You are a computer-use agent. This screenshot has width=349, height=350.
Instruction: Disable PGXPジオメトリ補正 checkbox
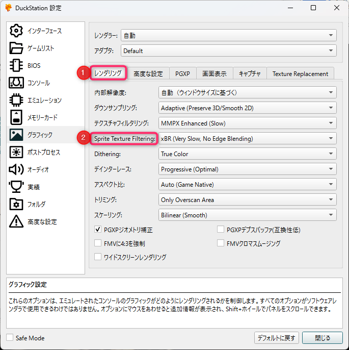click(x=99, y=230)
